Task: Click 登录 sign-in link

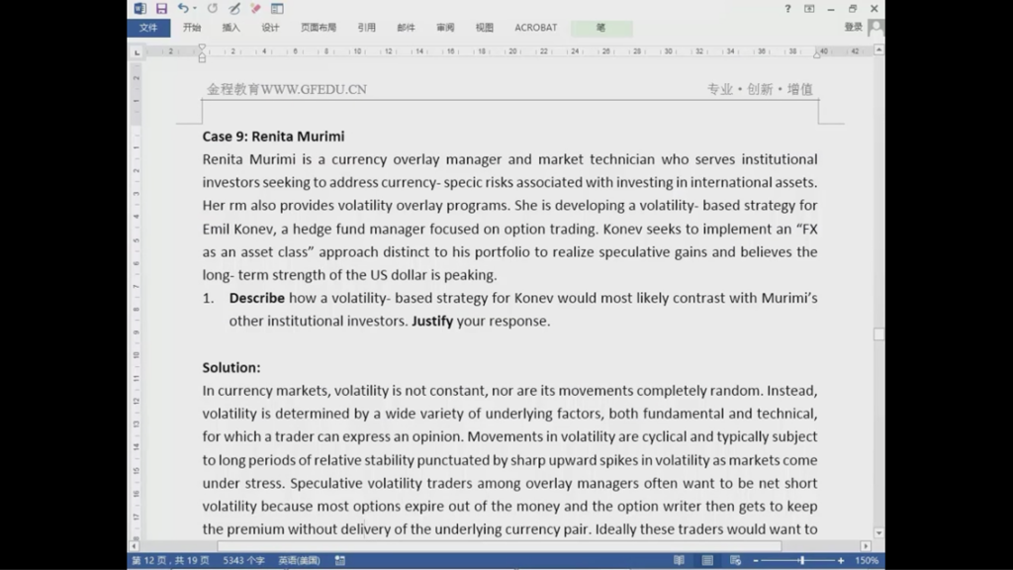Action: (853, 28)
